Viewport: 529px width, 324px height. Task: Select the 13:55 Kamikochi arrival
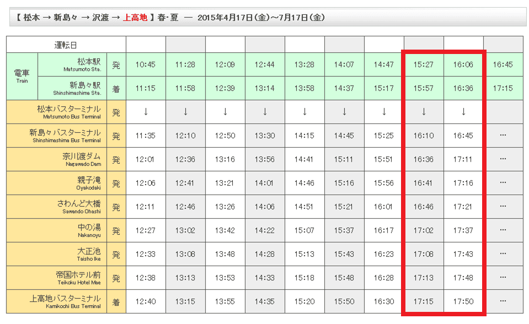coord(225,301)
